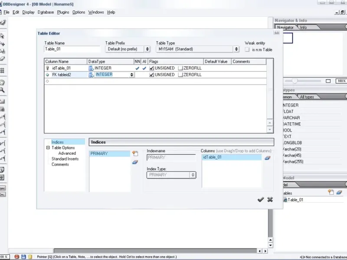Apply changes with the checkmark icon
The image size is (347, 260).
(x=260, y=199)
